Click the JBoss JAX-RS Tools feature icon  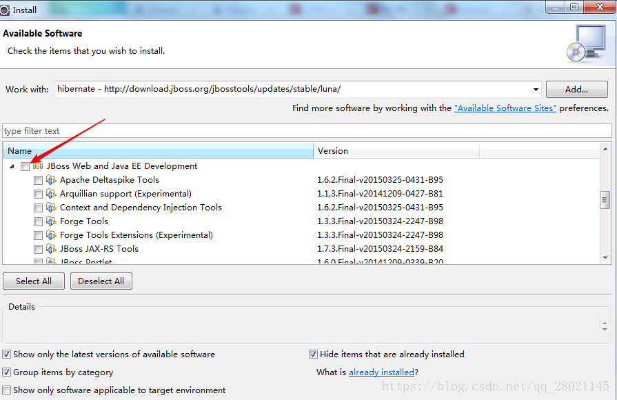[51, 249]
